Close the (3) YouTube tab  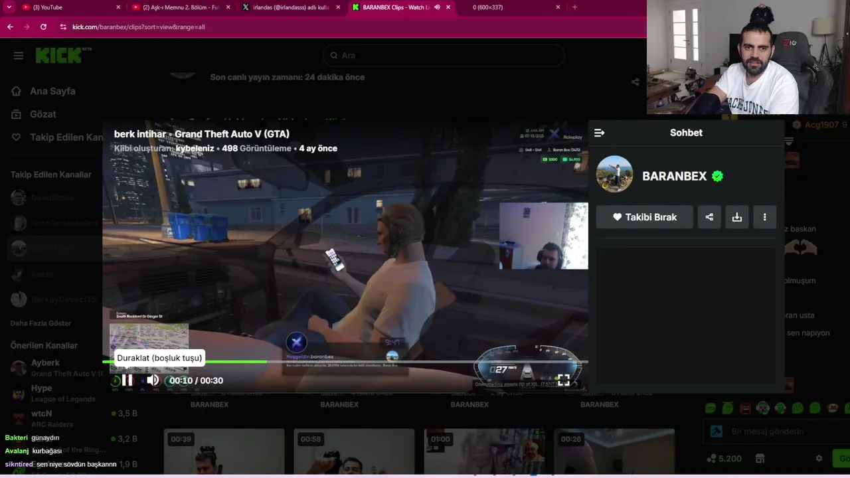click(118, 7)
